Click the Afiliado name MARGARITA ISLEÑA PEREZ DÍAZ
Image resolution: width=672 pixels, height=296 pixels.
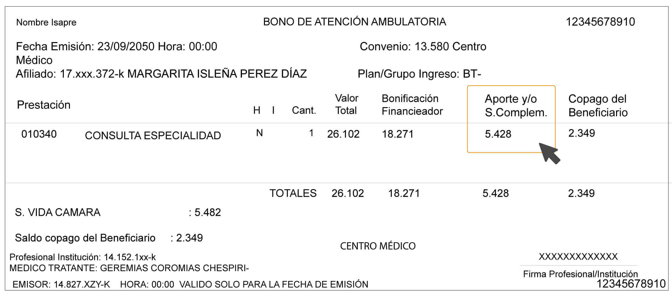coord(217,74)
